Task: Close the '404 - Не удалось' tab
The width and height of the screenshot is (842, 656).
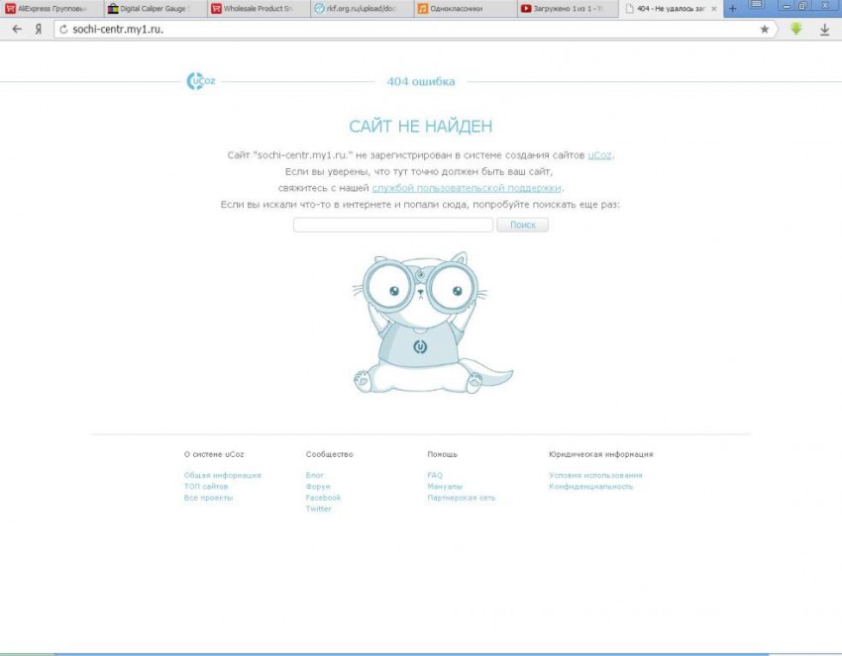Action: [714, 8]
